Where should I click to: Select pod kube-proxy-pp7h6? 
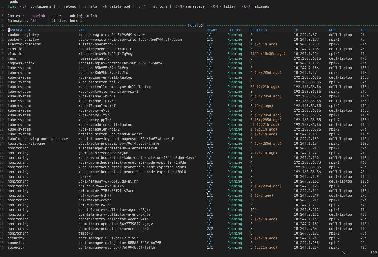tap(95, 120)
